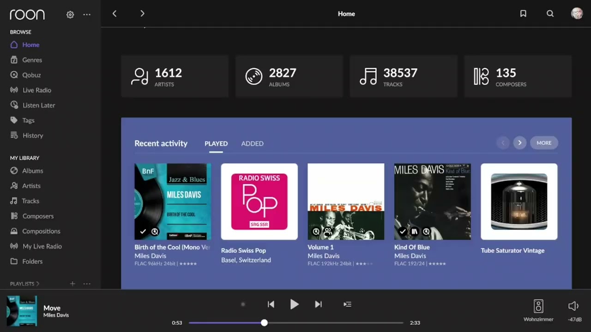591x332 pixels.
Task: Open the Playlists three-dots menu
Action: tap(87, 284)
